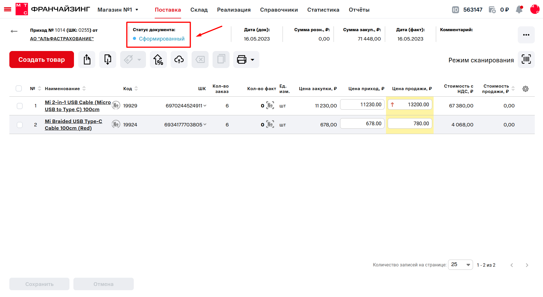Click the export/share document icon
Viewport: 543px width, 297px height.
87,60
